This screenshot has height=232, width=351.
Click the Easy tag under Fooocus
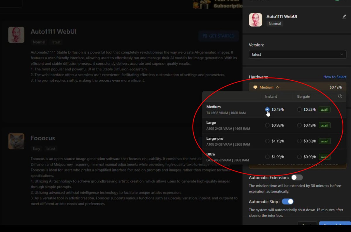37,149
